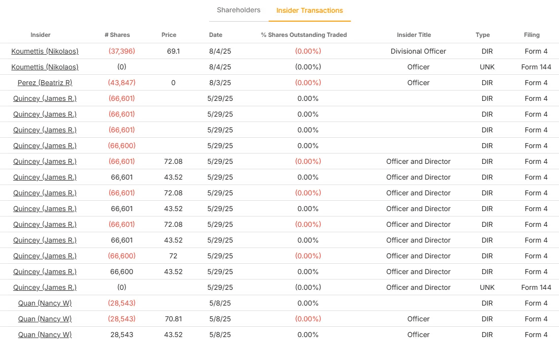
Task: Sort by % Shares Outstanding Traded header
Action: point(304,35)
